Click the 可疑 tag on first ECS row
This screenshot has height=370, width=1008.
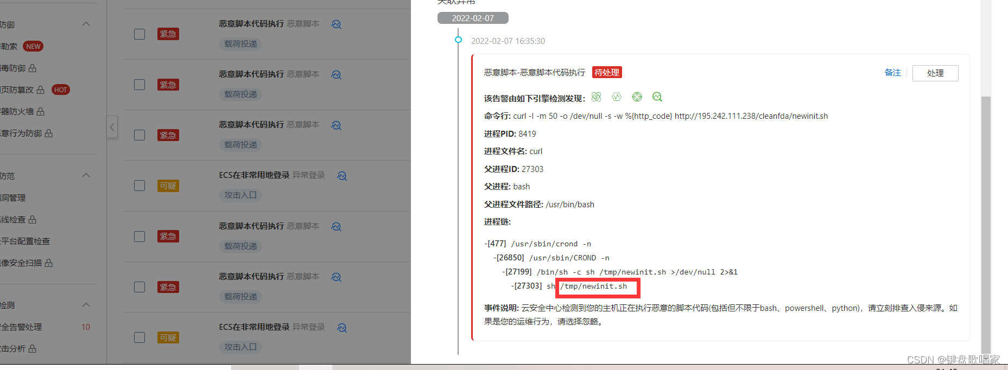pyautogui.click(x=168, y=186)
